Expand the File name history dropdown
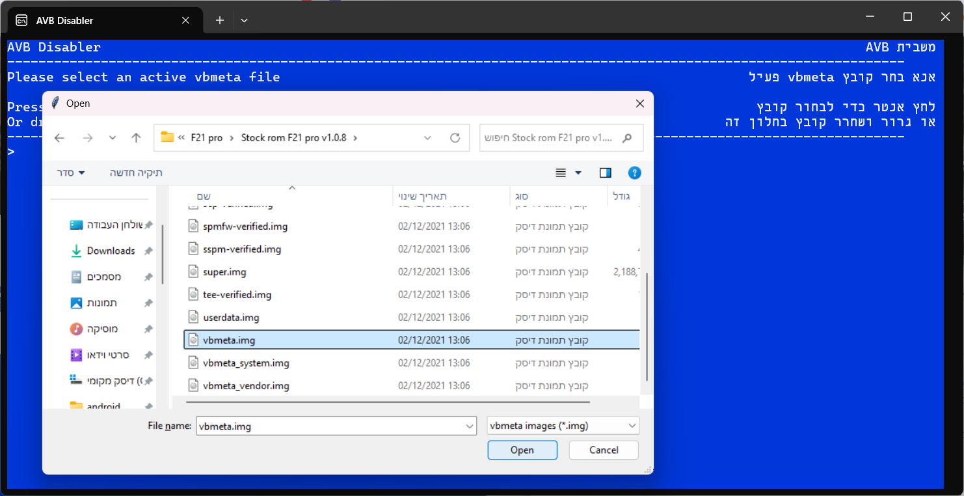The width and height of the screenshot is (964, 496). click(470, 426)
